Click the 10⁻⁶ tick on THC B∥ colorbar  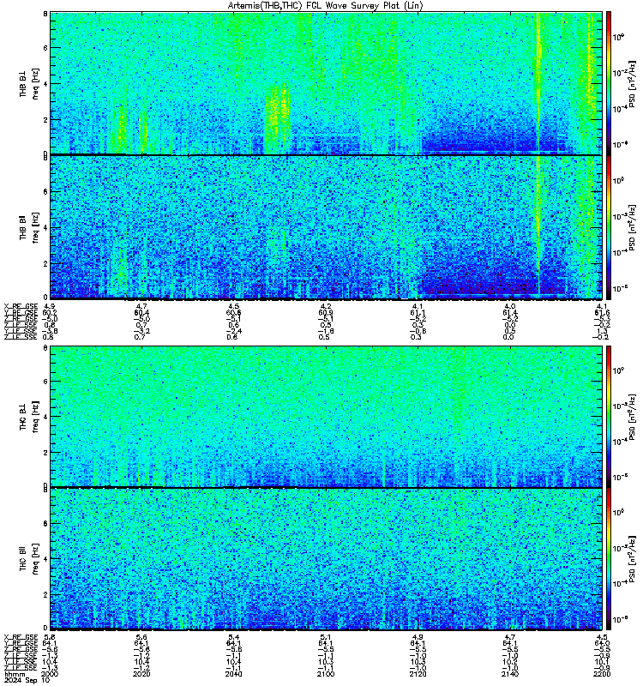[x=620, y=619]
